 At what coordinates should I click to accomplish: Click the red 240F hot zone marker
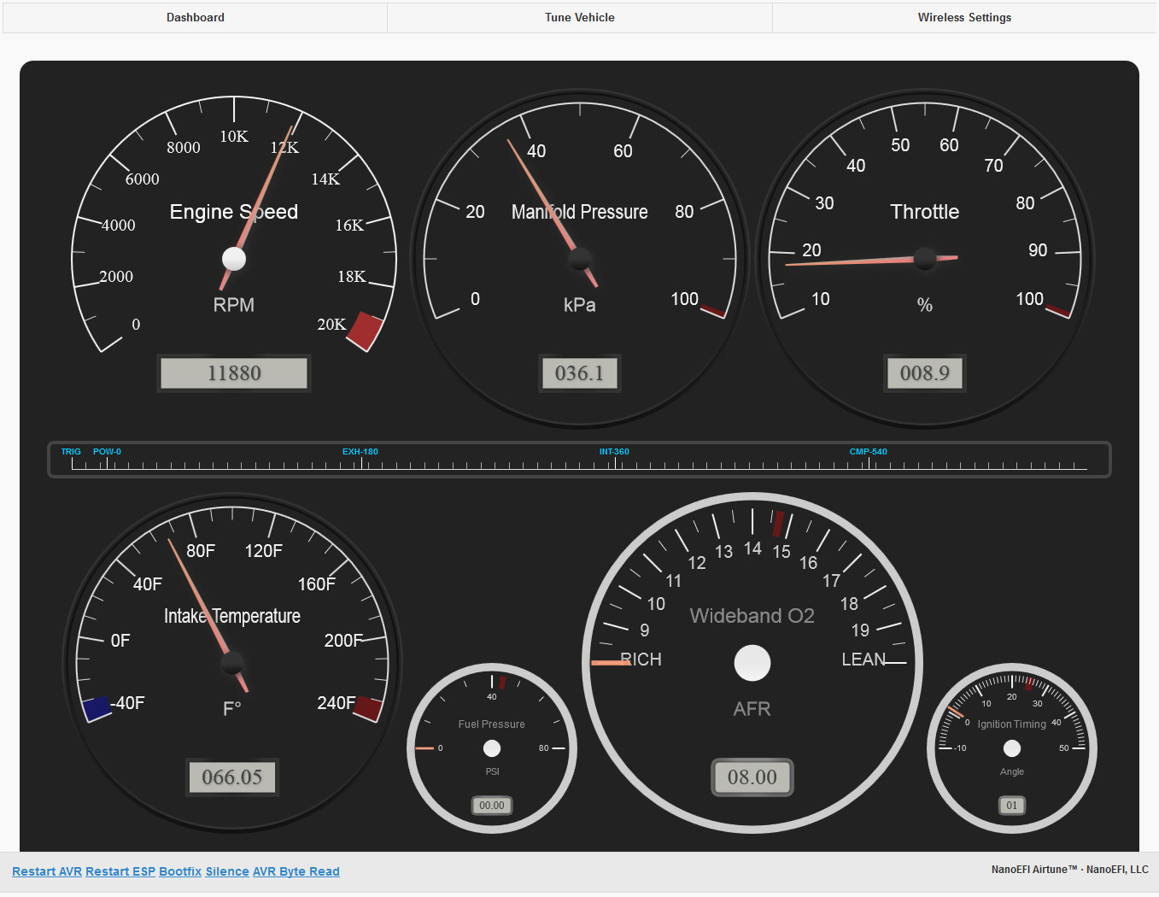pos(367,708)
